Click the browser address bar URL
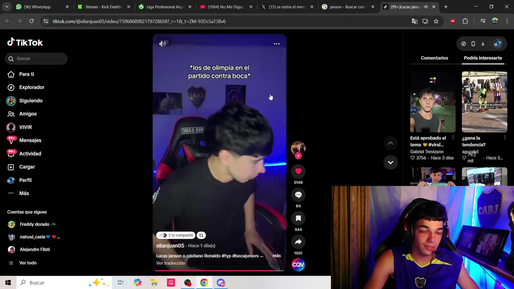Viewport: 514px width, 289px height. [x=139, y=21]
